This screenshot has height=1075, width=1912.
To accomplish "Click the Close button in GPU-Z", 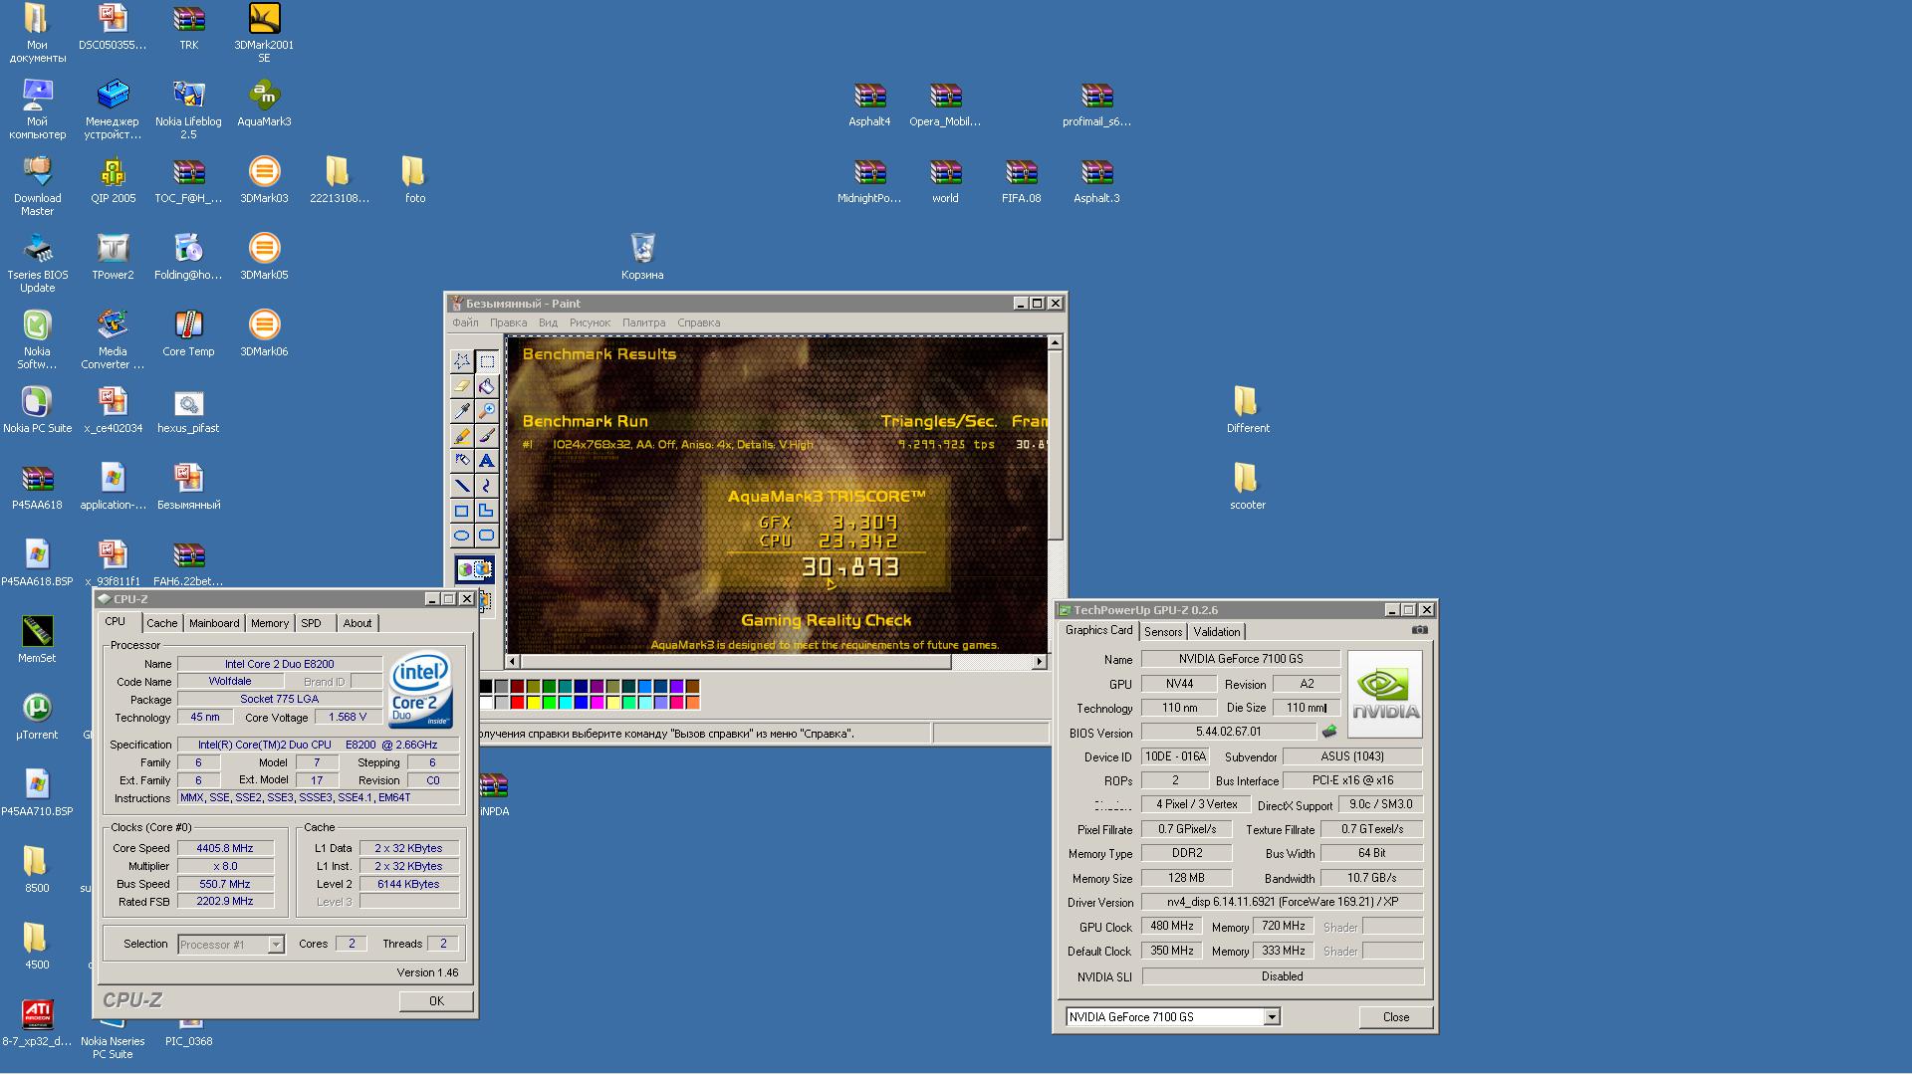I will (1396, 1017).
